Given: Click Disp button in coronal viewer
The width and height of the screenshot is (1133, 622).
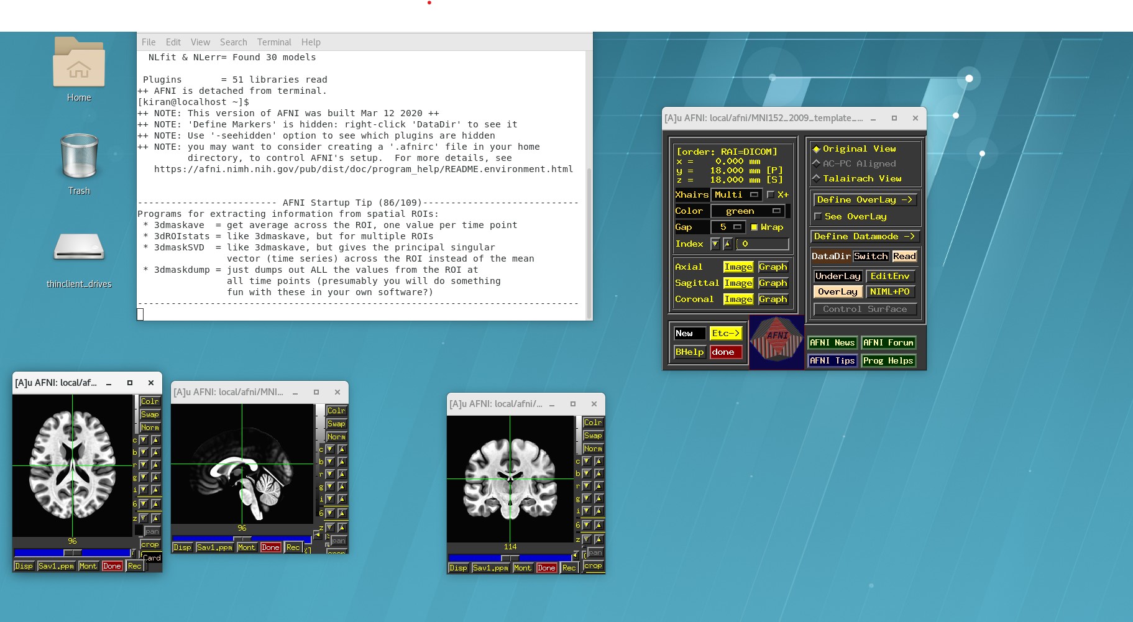Looking at the screenshot, I should [458, 568].
